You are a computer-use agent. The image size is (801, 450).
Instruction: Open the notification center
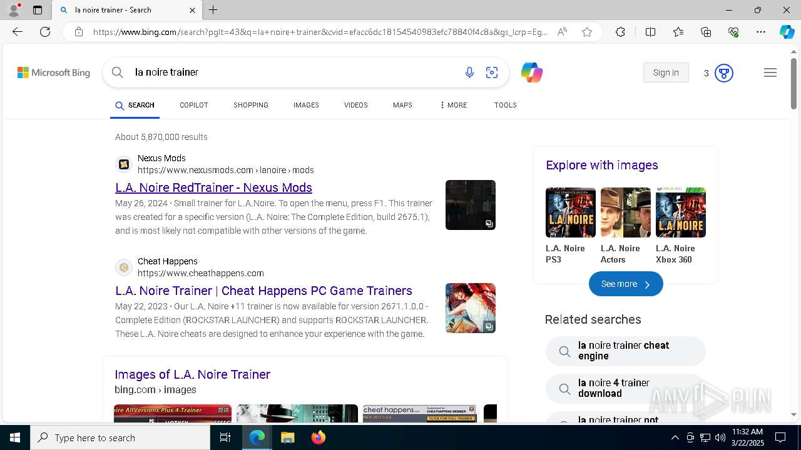tap(780, 437)
